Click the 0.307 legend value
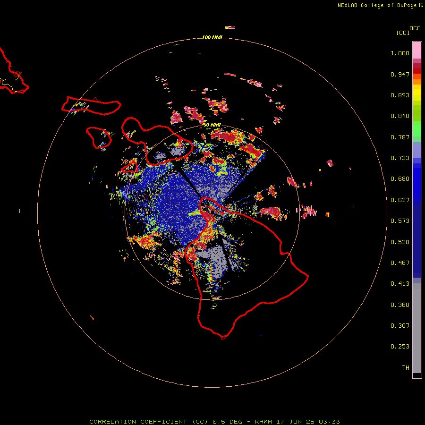This screenshot has height=425, width=425. coord(400,326)
